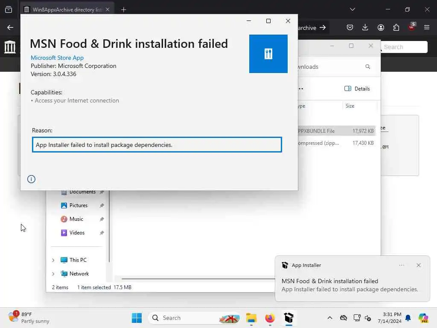This screenshot has width=437, height=328.
Task: Click the muted volume tray icon
Action: coord(368,318)
